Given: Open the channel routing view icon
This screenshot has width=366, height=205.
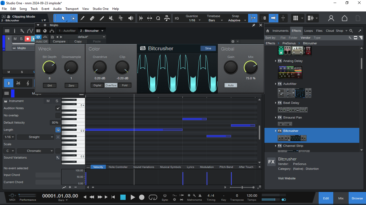Looking at the screenshot, I should point(52,31).
